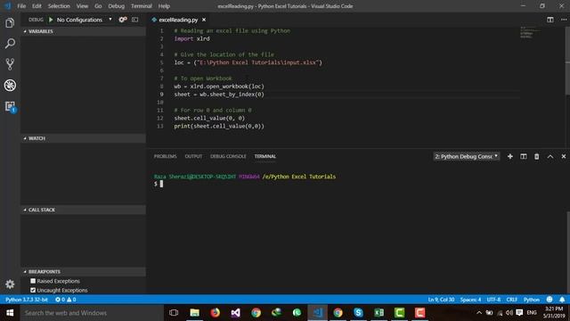This screenshot has width=570, height=321.
Task: Collapse the Breakpoints section
Action: pyautogui.click(x=83, y=271)
